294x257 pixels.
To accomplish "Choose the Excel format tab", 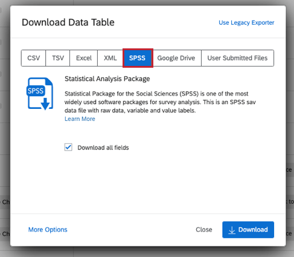I will point(84,58).
